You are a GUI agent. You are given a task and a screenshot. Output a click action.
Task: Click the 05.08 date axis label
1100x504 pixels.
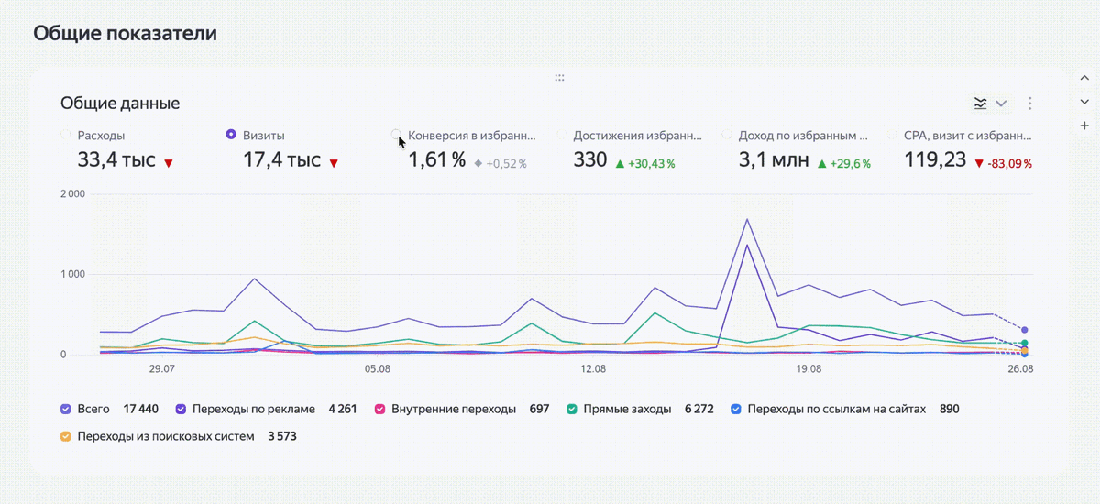(x=378, y=368)
